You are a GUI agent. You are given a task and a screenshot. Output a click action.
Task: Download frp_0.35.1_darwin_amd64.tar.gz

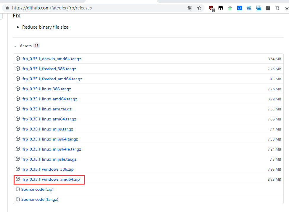(x=52, y=59)
